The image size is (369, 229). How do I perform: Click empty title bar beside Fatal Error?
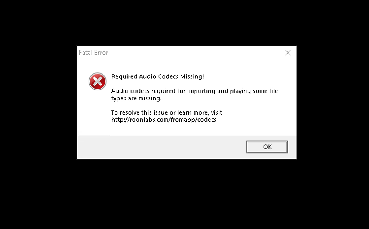[x=195, y=53]
